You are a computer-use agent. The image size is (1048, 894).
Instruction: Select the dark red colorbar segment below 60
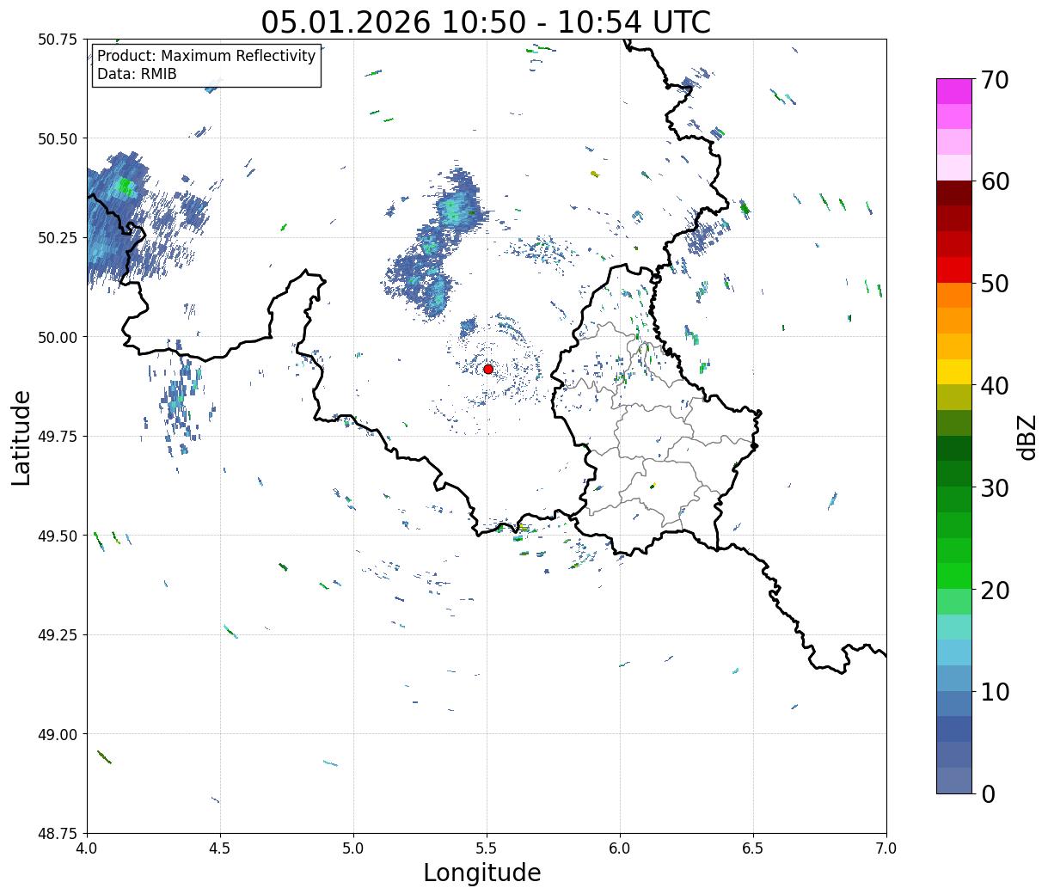954,193
